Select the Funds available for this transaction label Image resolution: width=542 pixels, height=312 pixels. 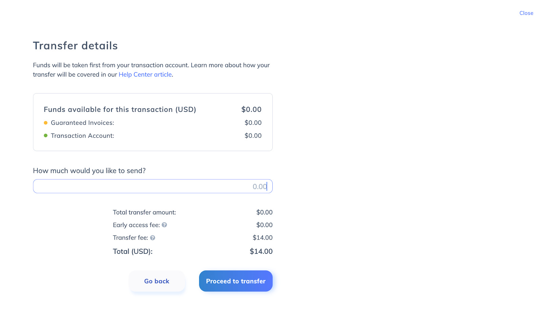(120, 109)
